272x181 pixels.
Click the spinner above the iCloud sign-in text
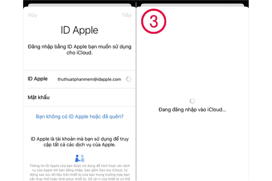[192, 101]
